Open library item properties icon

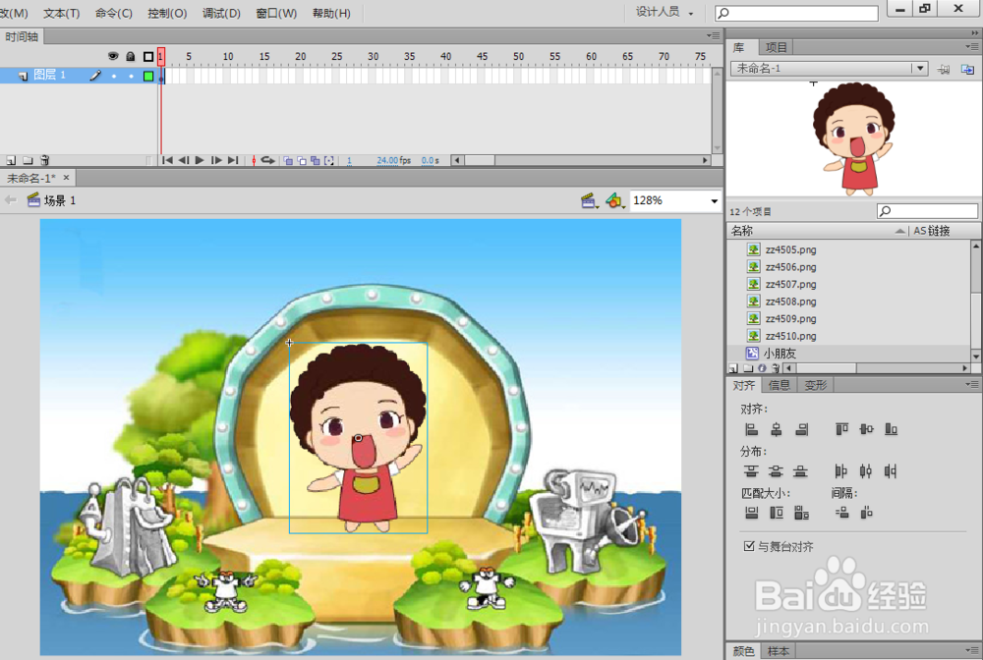point(762,369)
